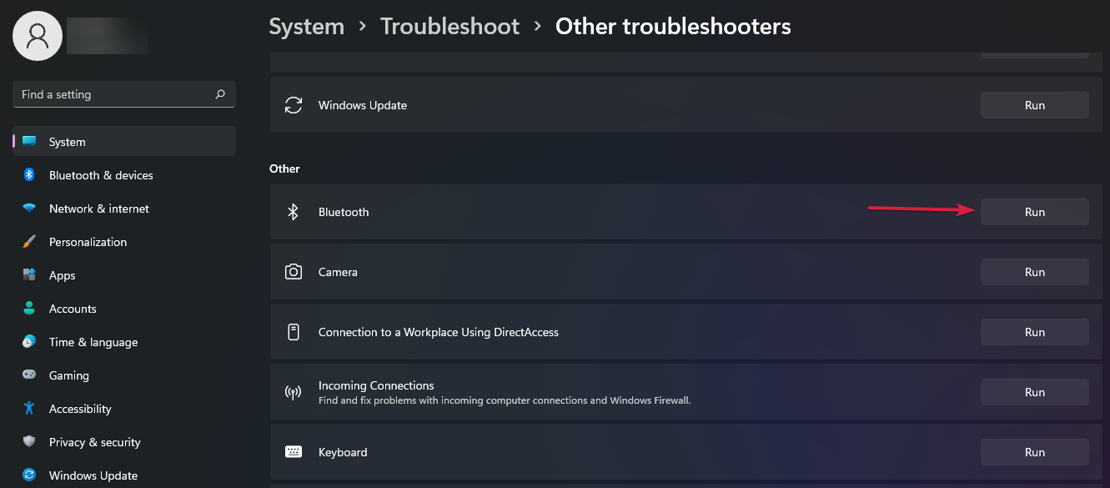Image resolution: width=1110 pixels, height=488 pixels.
Task: Click the DirectAccess workplace phone icon
Action: tap(293, 331)
